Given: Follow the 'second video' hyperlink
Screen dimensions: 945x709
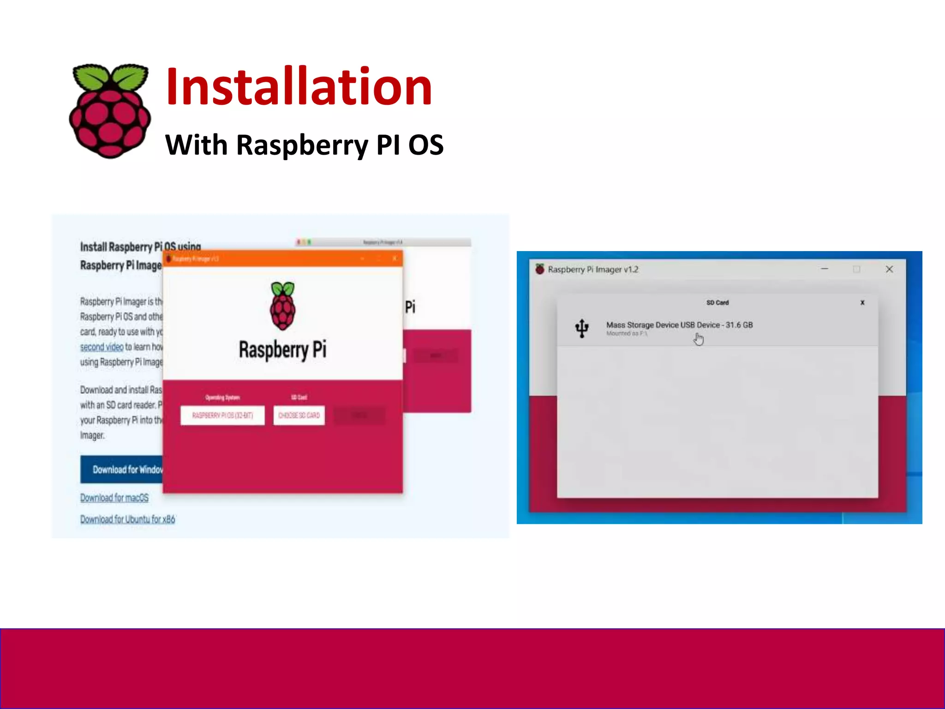Looking at the screenshot, I should (x=102, y=347).
